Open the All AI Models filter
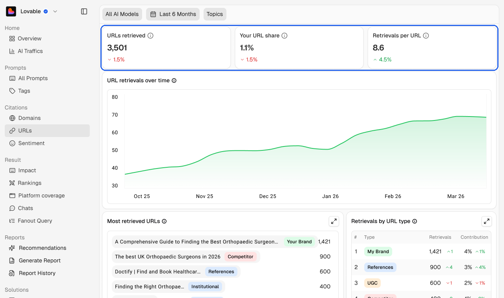This screenshot has height=298, width=504. [122, 14]
